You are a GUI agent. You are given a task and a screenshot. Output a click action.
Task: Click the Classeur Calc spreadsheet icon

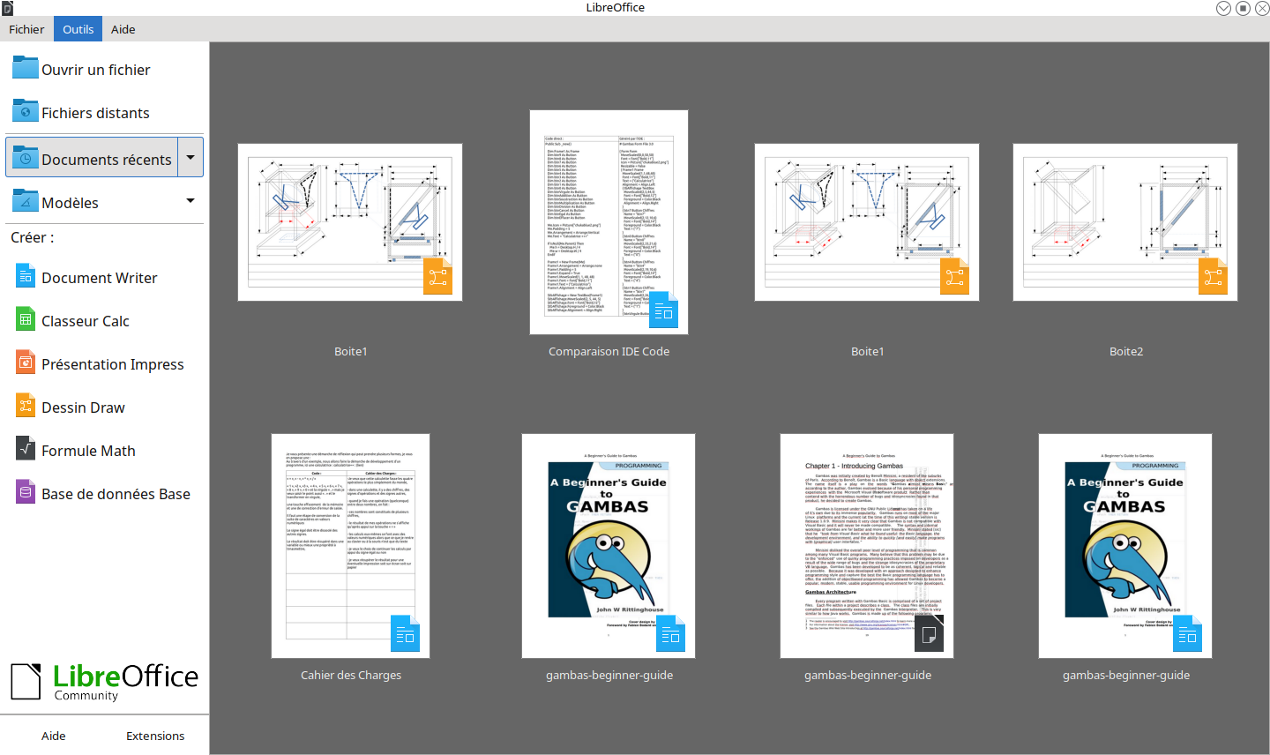pos(26,319)
